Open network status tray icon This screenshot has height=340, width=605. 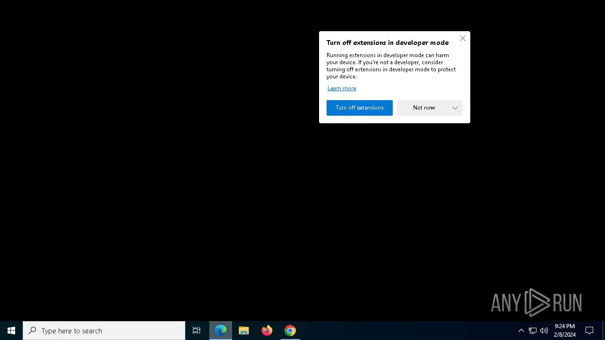click(x=533, y=331)
